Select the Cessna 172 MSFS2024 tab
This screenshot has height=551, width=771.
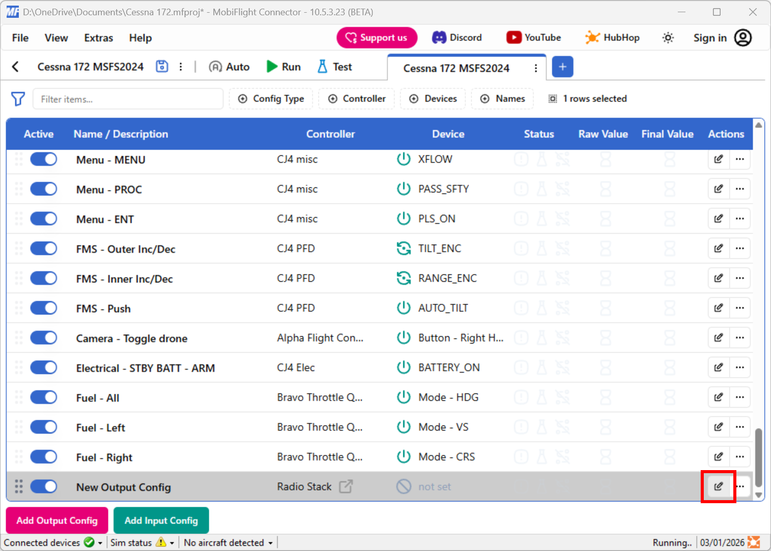click(x=456, y=68)
